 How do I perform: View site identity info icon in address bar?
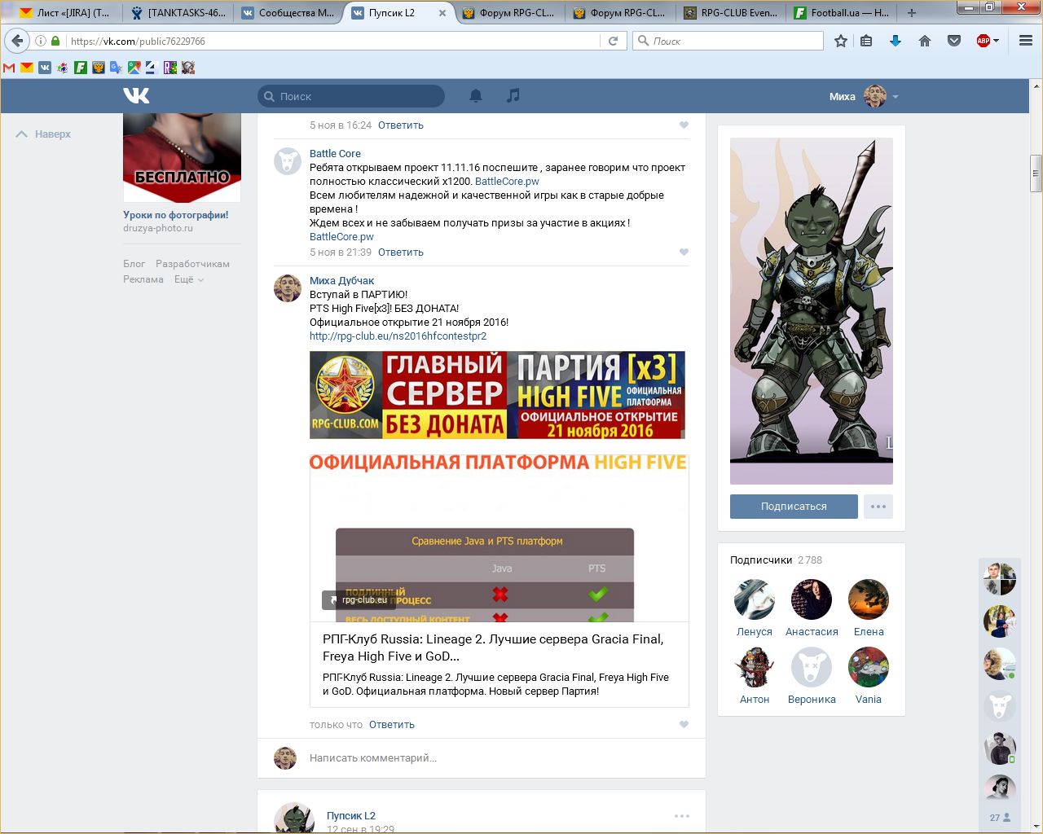(x=40, y=41)
